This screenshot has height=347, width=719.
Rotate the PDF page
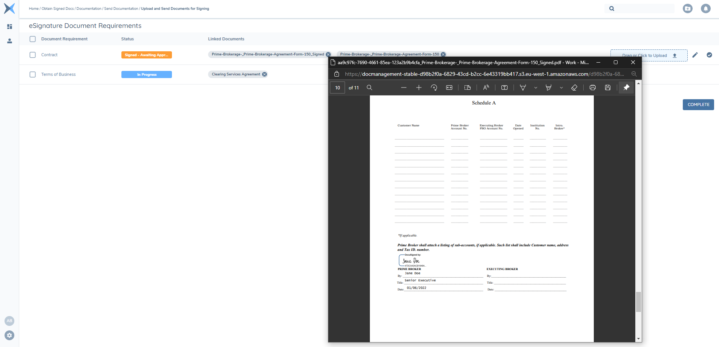coord(434,88)
